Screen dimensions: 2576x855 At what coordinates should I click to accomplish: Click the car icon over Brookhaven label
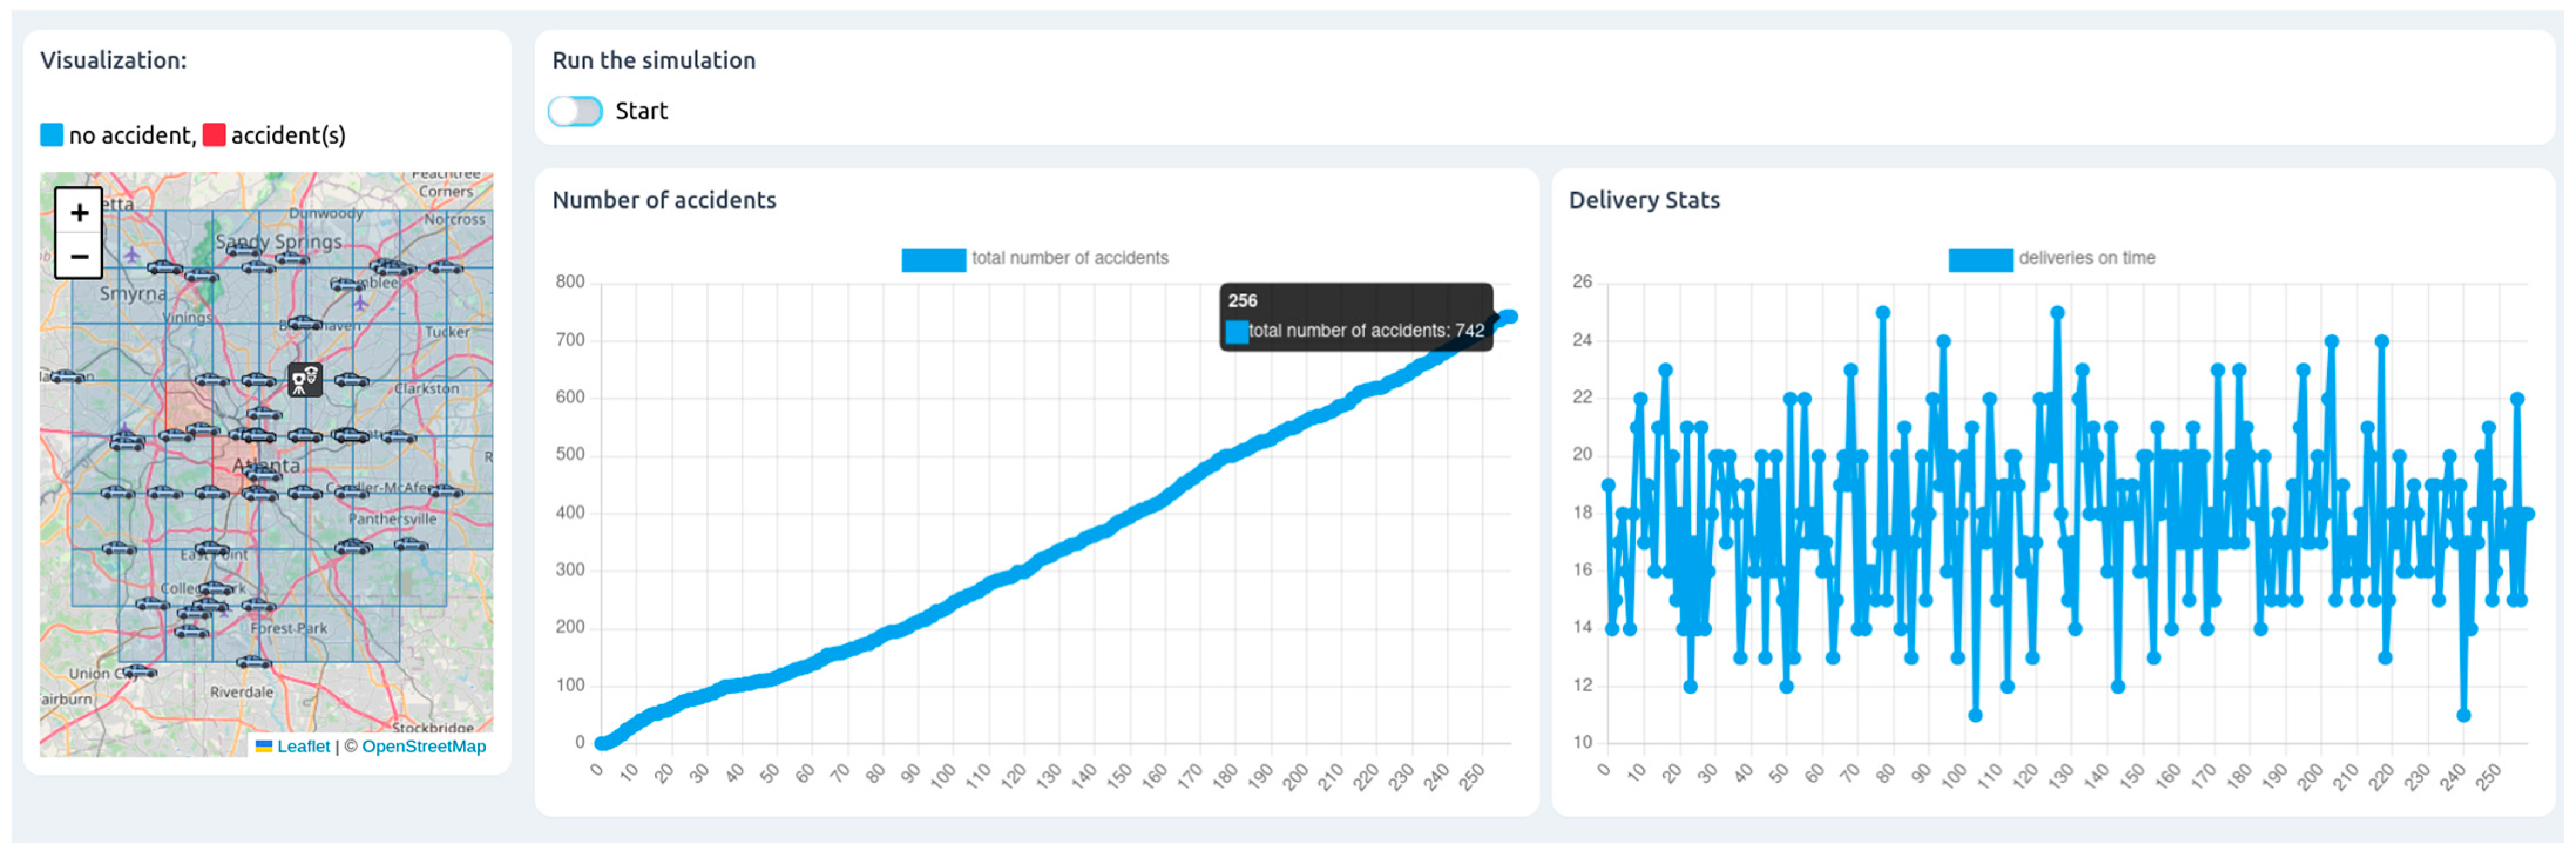[303, 323]
